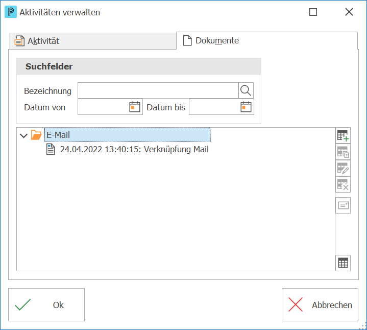This screenshot has width=367, height=330.
Task: Click the Suchfelder section header
Action: pos(139,66)
